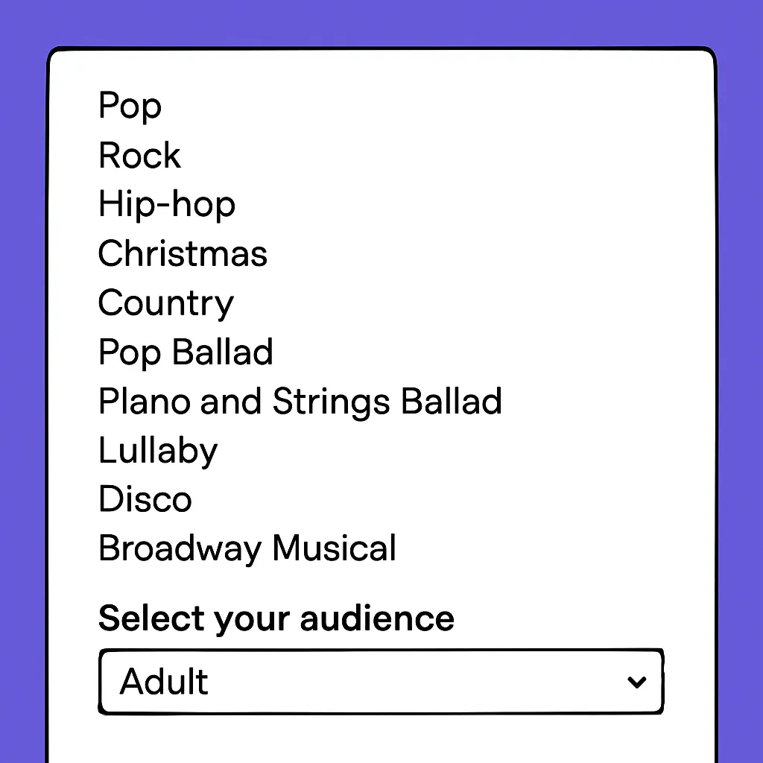Screen dimensions: 763x763
Task: Select Christmas in the genre list
Action: click(183, 253)
